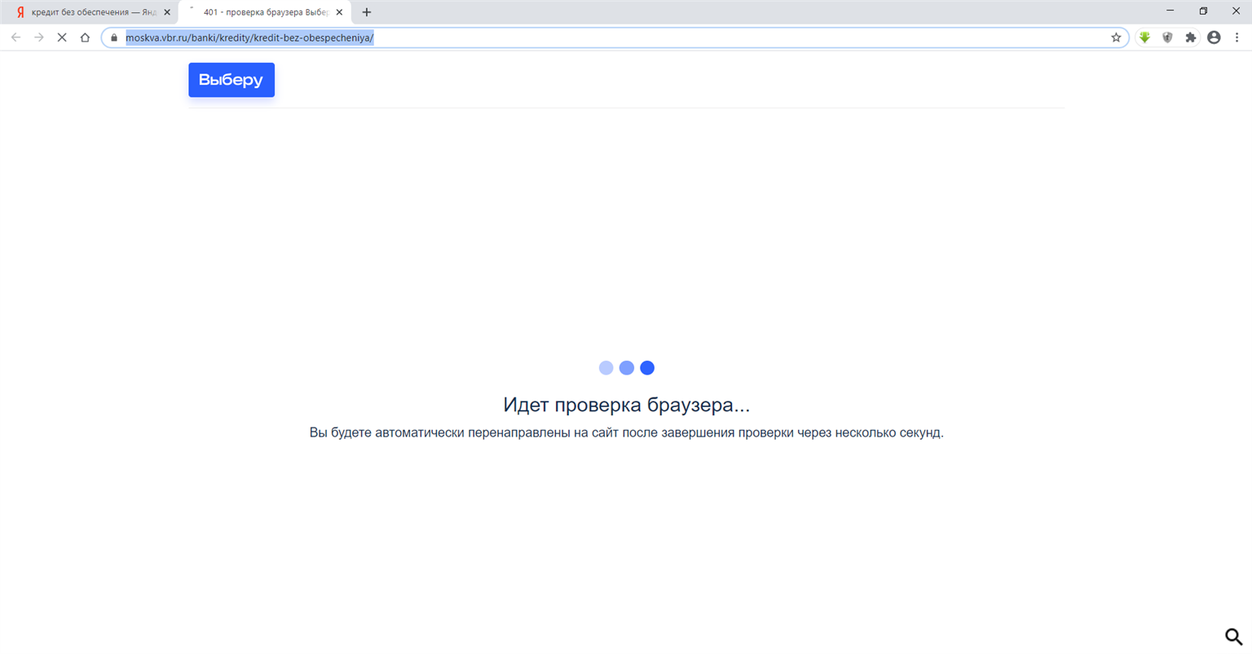The height and width of the screenshot is (654, 1252).
Task: Click the magnifier icon in bottom corner
Action: coord(1233,636)
